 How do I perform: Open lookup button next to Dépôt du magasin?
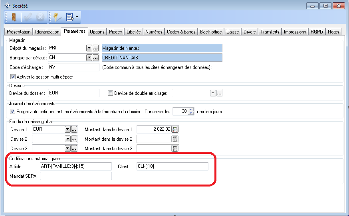96,48
